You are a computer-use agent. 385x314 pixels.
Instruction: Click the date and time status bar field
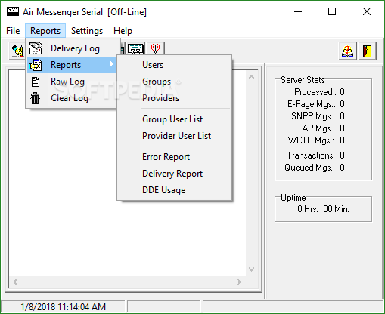coord(63,307)
